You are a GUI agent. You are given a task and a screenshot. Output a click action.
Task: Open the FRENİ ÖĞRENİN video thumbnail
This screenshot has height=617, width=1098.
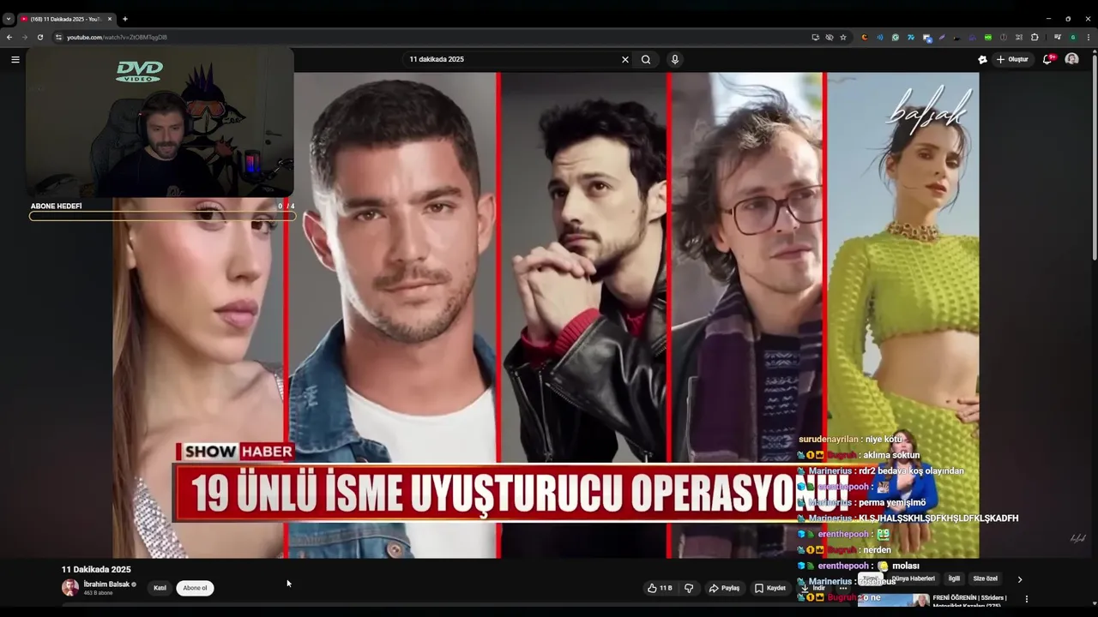coord(894,601)
